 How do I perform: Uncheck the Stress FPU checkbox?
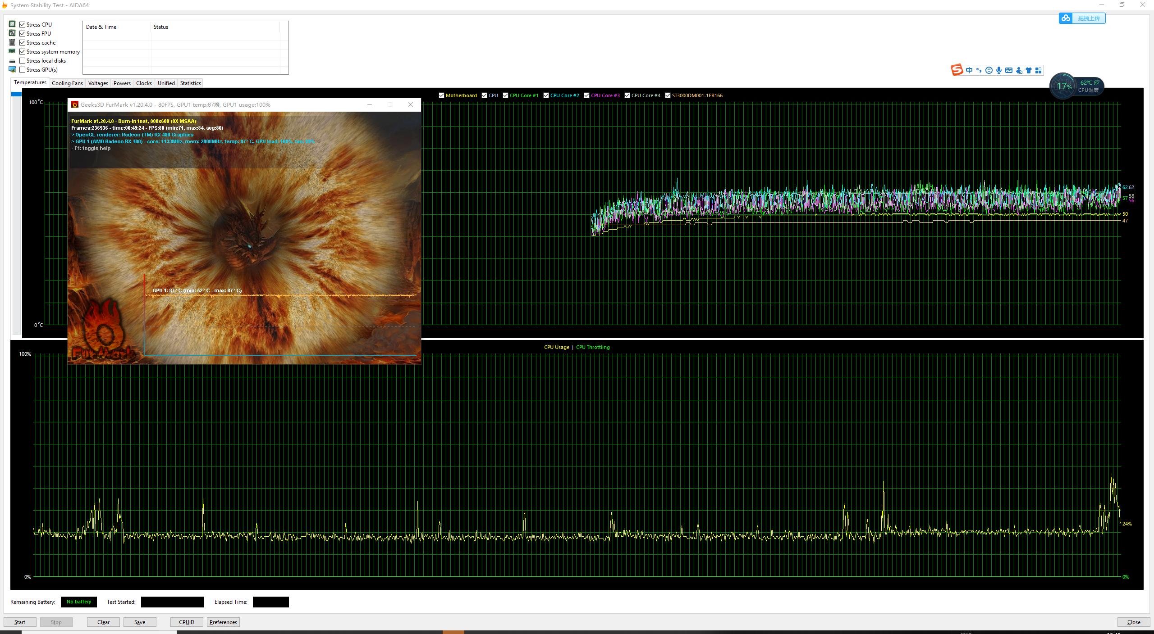click(23, 33)
